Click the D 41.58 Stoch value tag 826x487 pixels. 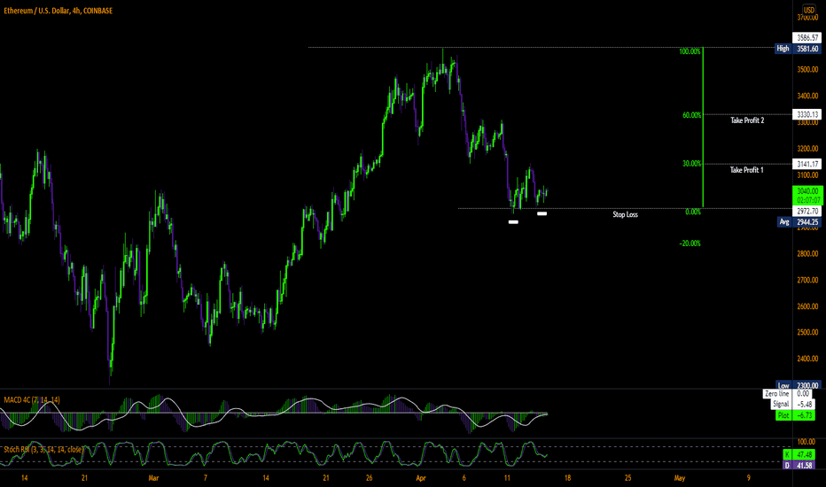point(799,466)
